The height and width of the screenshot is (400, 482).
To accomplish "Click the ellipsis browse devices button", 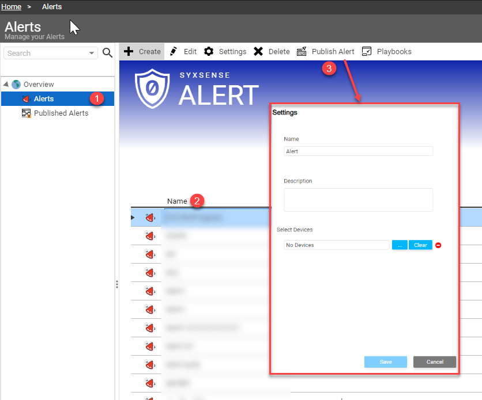I will coord(400,245).
